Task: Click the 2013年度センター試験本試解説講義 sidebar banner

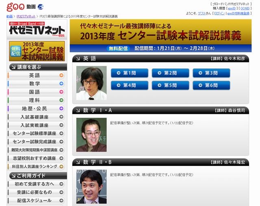Action: click(x=37, y=51)
